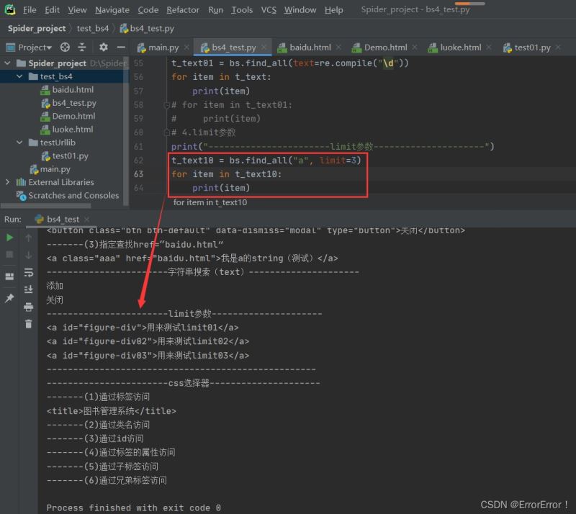Clear console output with the trash icon
Image resolution: width=576 pixels, height=514 pixels.
[x=29, y=324]
